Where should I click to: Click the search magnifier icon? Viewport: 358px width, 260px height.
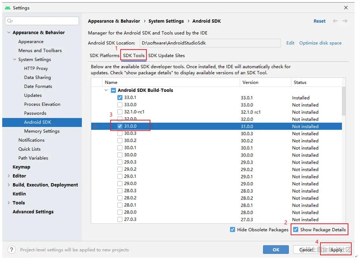pyautogui.click(x=10, y=21)
